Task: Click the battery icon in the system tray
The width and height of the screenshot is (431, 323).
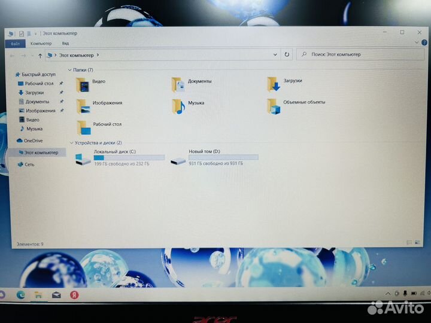Action: [414, 293]
